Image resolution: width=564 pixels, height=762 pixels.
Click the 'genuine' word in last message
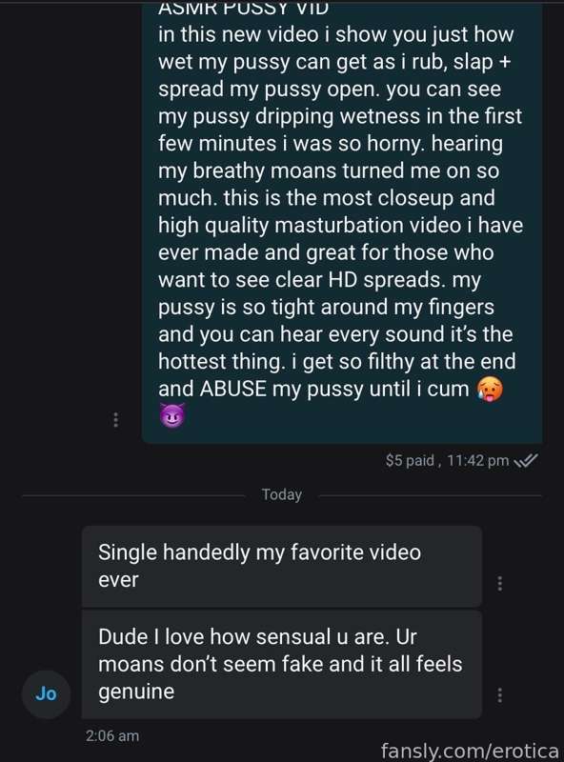tap(136, 692)
